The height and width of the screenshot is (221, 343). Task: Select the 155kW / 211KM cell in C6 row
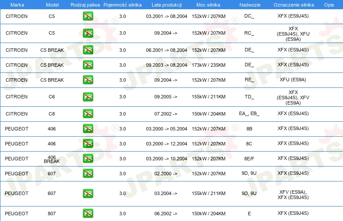tap(208, 97)
